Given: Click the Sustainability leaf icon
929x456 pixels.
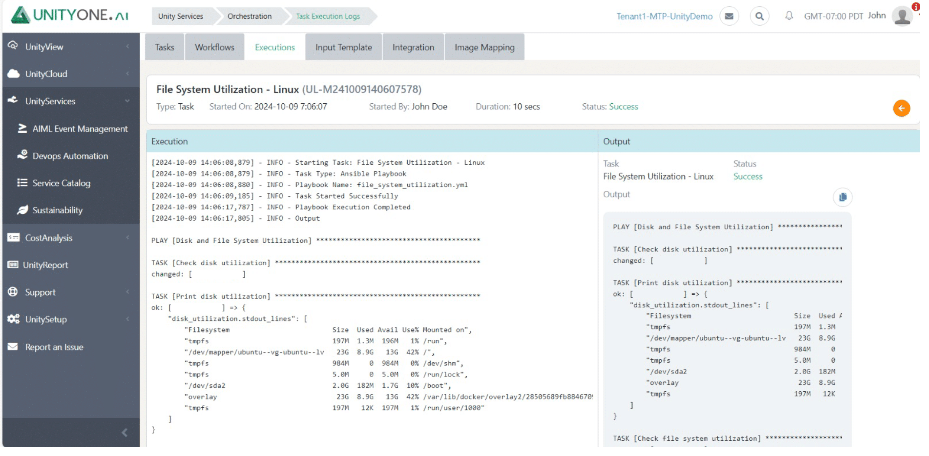Looking at the screenshot, I should coord(22,210).
